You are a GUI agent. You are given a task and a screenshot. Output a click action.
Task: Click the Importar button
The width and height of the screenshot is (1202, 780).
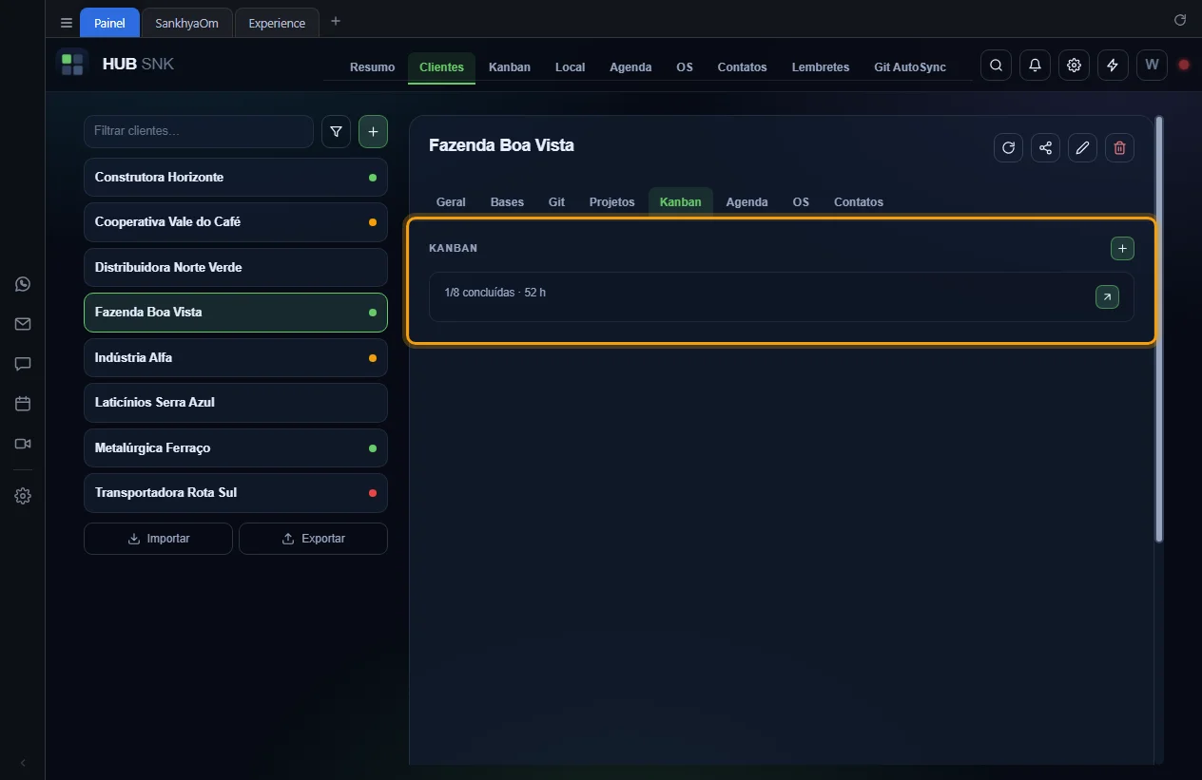158,539
